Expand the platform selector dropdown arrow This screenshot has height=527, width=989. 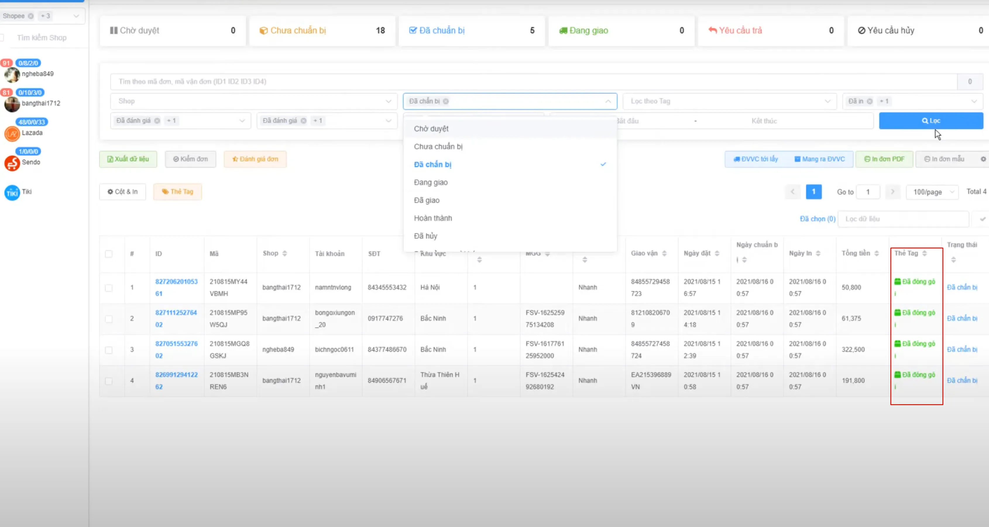(x=76, y=16)
